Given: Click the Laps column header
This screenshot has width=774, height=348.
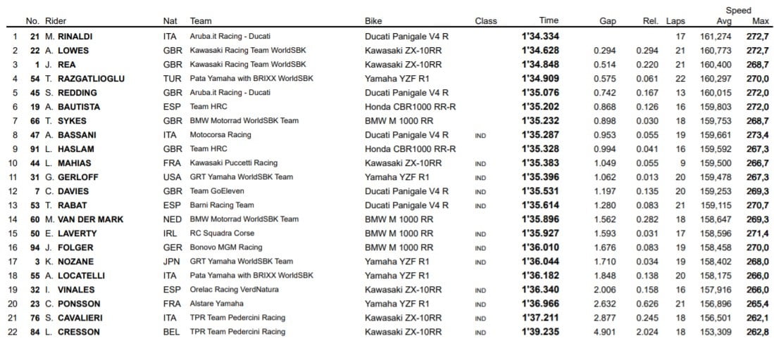Looking at the screenshot, I should point(675,21).
